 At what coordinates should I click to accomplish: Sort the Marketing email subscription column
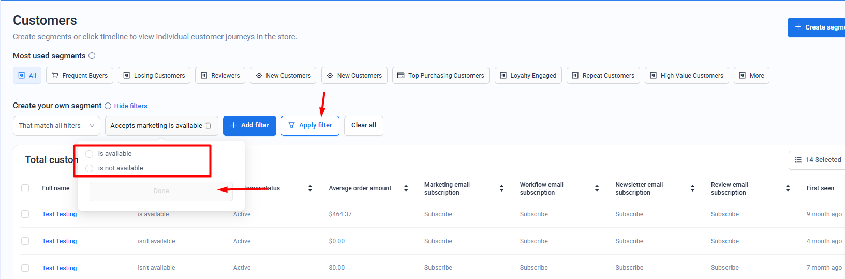point(501,188)
